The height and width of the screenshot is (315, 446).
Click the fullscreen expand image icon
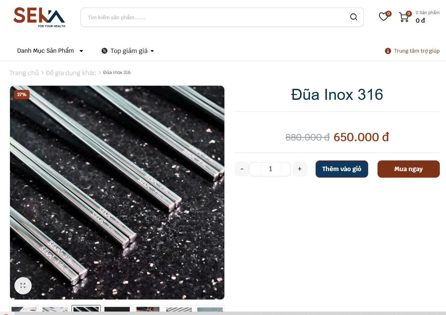pyautogui.click(x=23, y=285)
